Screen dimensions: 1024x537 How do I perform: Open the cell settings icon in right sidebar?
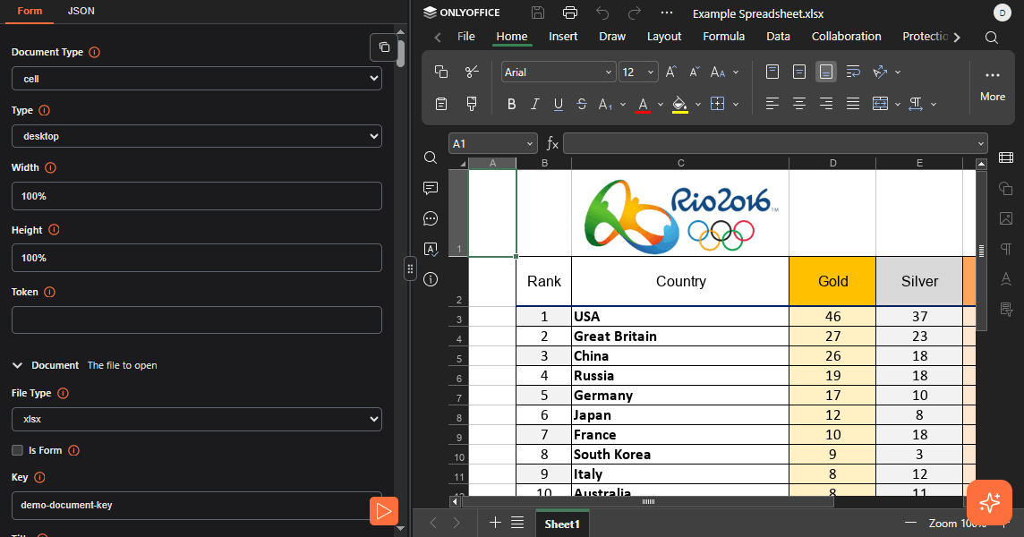(1006, 158)
